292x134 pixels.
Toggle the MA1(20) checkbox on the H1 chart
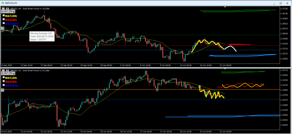3,77
